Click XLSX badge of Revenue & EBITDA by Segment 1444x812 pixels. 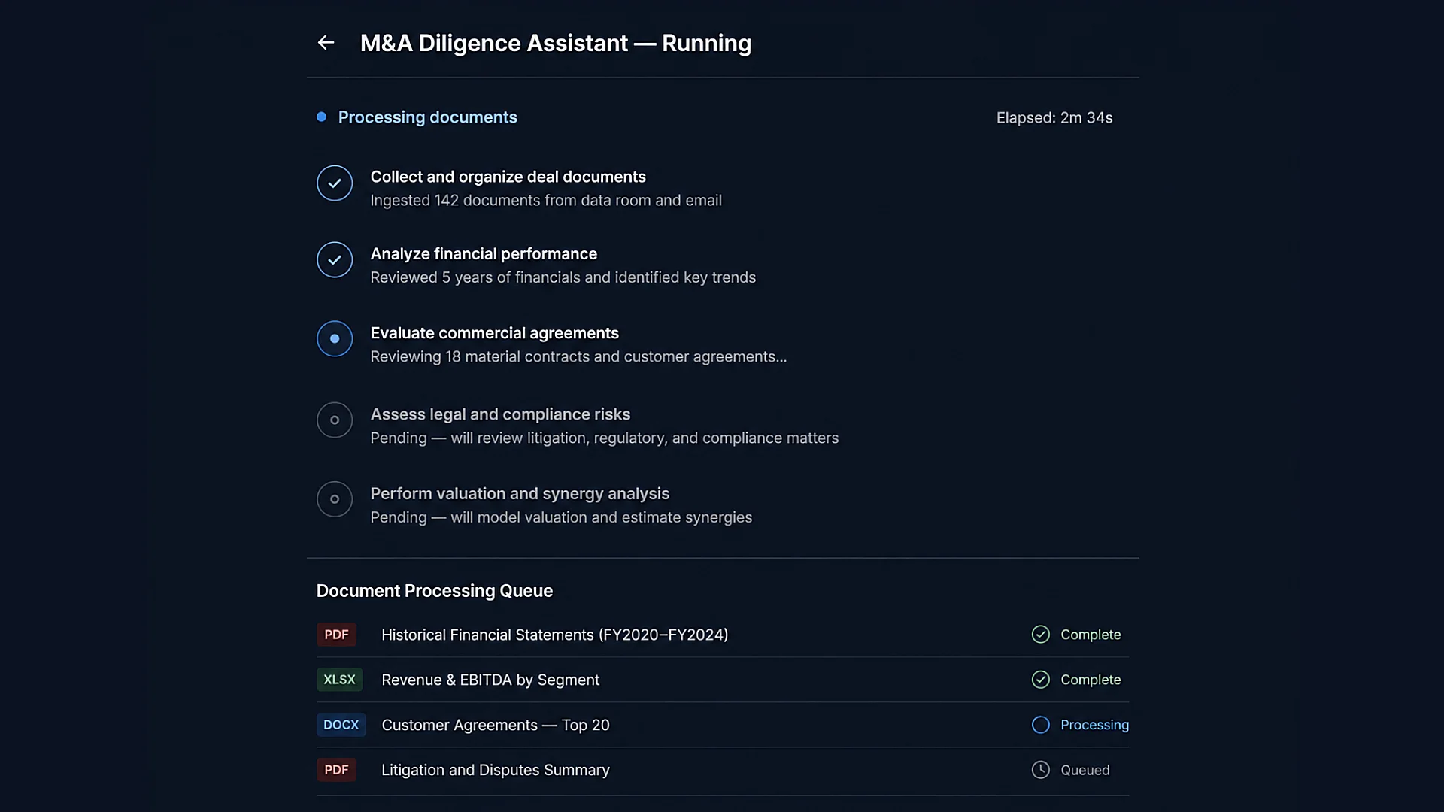339,680
